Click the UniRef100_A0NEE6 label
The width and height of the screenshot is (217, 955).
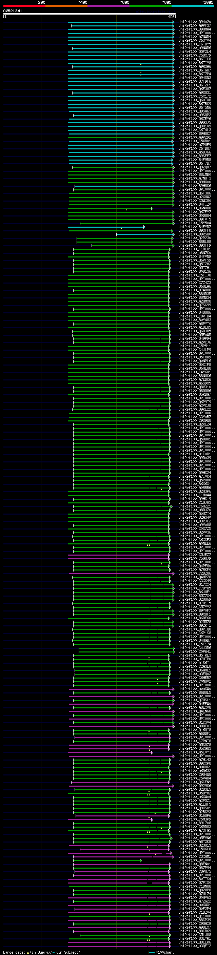click(x=194, y=543)
